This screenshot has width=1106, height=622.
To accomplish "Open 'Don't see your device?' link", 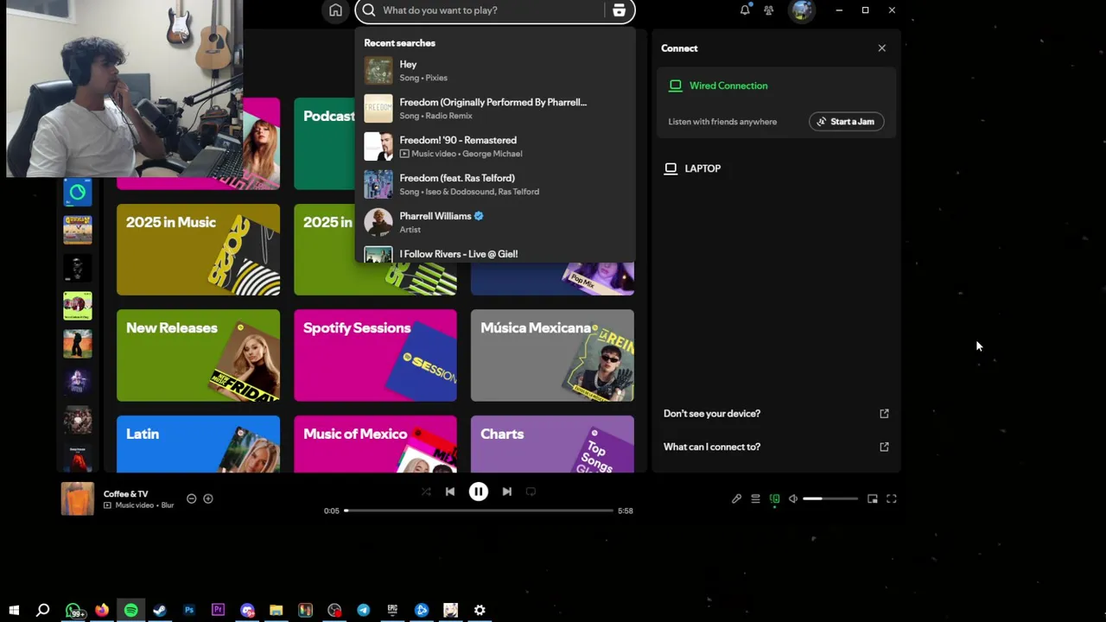I will [712, 414].
